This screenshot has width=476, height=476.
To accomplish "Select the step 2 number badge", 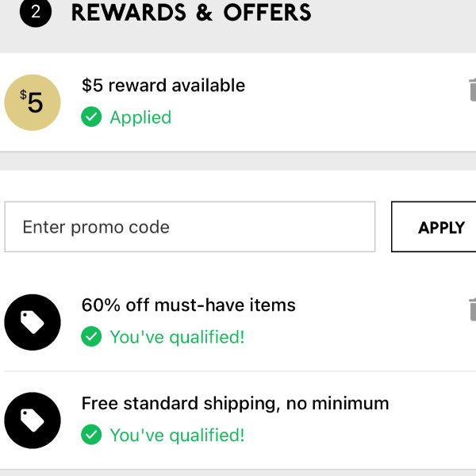I will [x=36, y=12].
